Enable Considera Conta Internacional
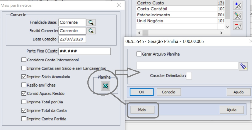The image size is (252, 130). tap(24, 60)
